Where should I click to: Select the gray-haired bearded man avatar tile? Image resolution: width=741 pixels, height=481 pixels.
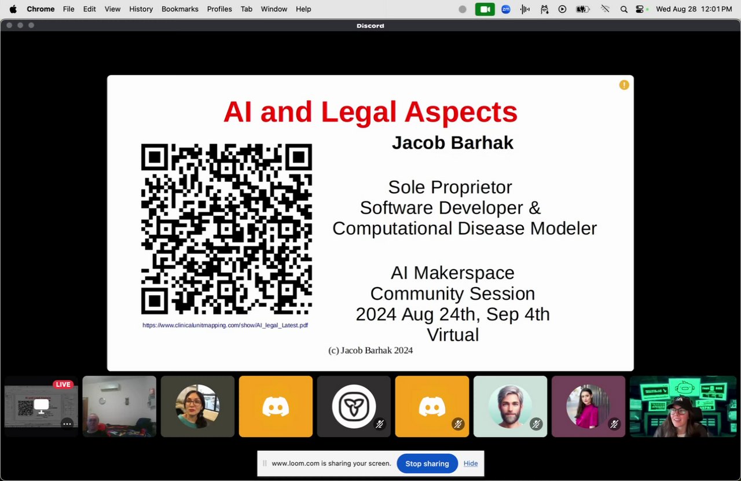coord(510,406)
